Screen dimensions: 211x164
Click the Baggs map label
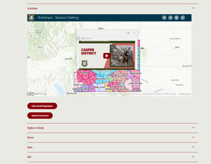[x=109, y=89]
